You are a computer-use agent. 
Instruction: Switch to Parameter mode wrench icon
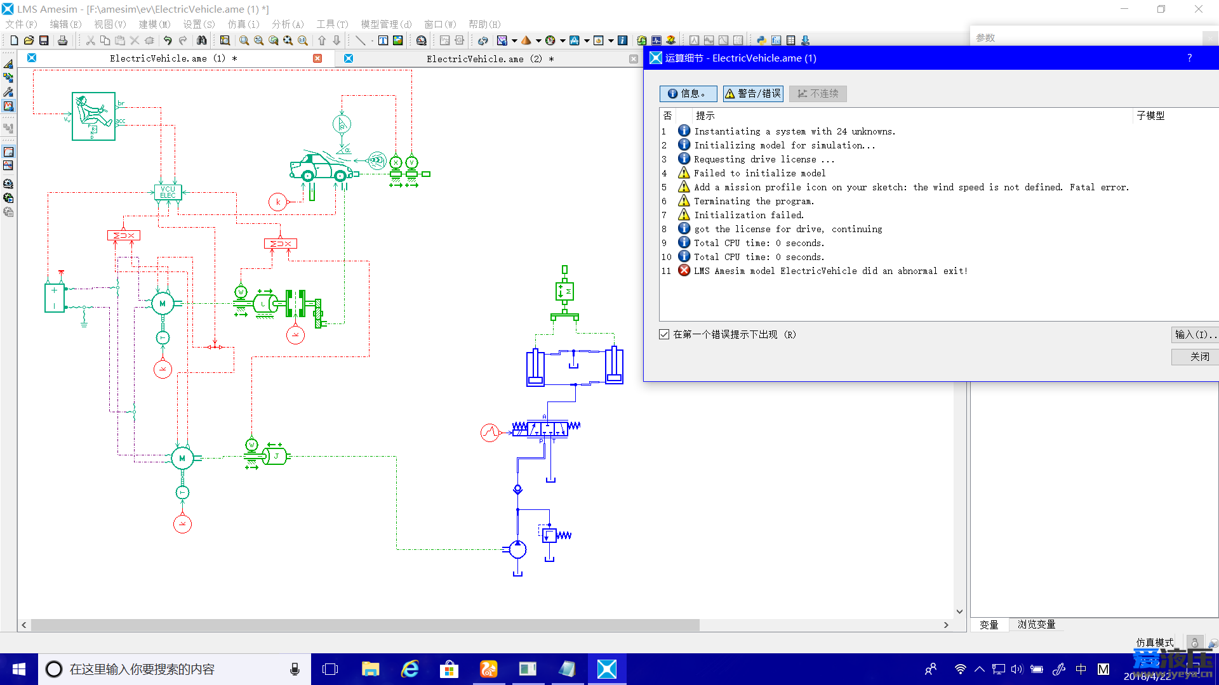[x=8, y=93]
